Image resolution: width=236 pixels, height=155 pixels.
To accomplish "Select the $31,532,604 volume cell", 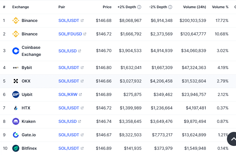I will coord(194,81).
